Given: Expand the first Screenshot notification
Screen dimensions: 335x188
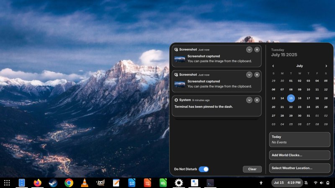Looking at the screenshot, I should coord(249,49).
